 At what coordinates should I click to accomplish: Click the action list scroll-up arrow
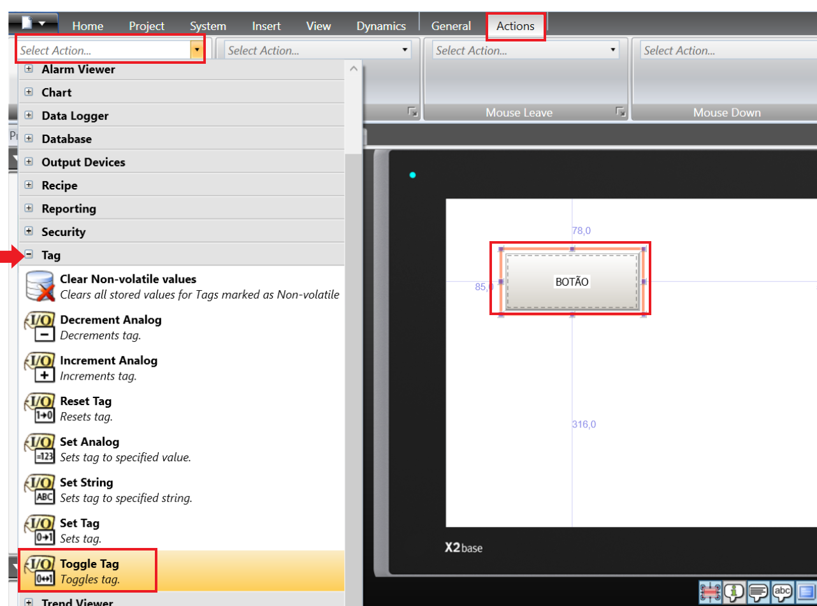pos(353,69)
